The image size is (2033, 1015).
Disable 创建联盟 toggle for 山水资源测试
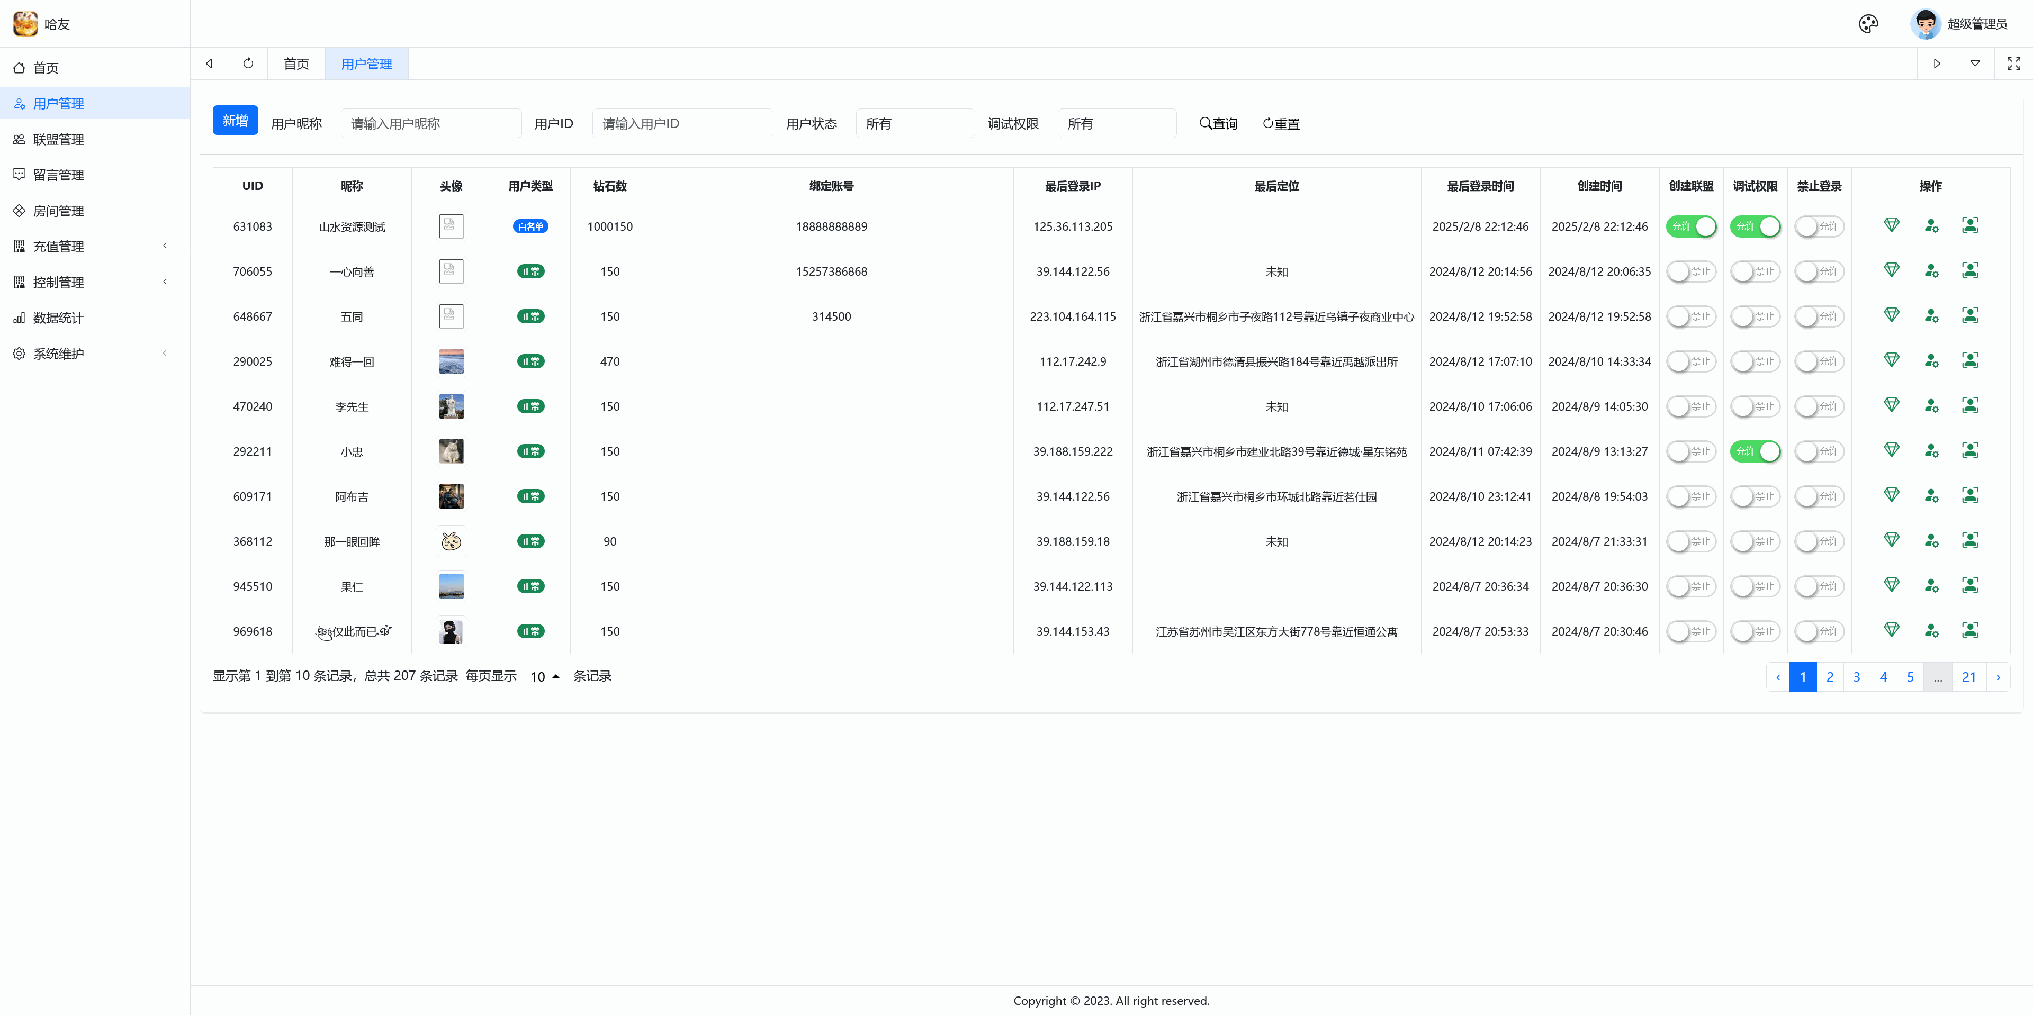[x=1690, y=226]
